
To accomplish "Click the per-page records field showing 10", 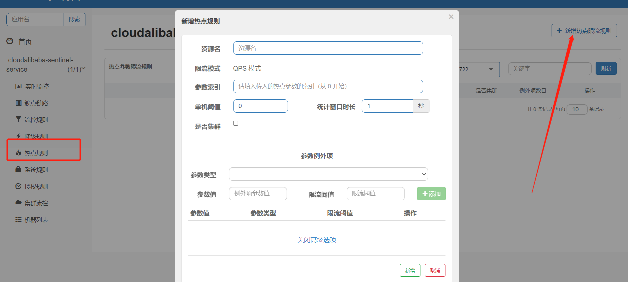I will (577, 109).
